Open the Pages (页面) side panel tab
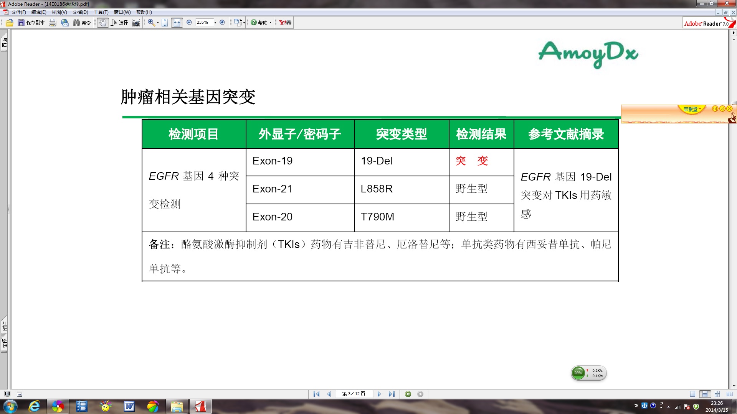The height and width of the screenshot is (414, 737). (x=4, y=43)
